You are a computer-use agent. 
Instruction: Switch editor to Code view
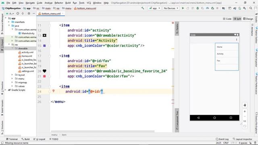[x=227, y=19]
